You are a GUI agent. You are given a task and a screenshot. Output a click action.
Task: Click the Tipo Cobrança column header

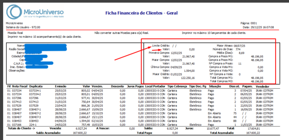coord(177,86)
